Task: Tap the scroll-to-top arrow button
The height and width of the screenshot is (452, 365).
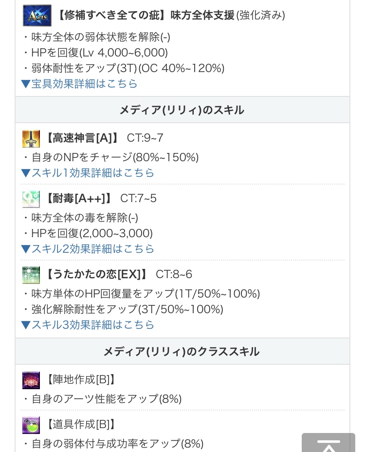Action: pos(328,444)
